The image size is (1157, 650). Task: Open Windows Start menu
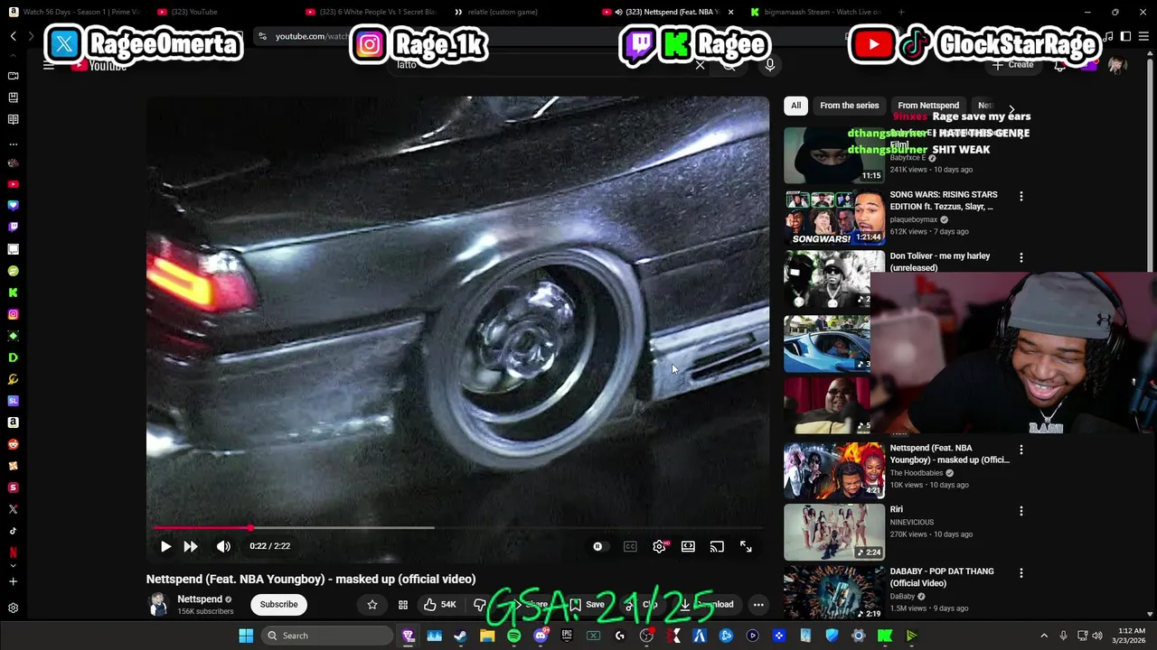[x=246, y=636]
